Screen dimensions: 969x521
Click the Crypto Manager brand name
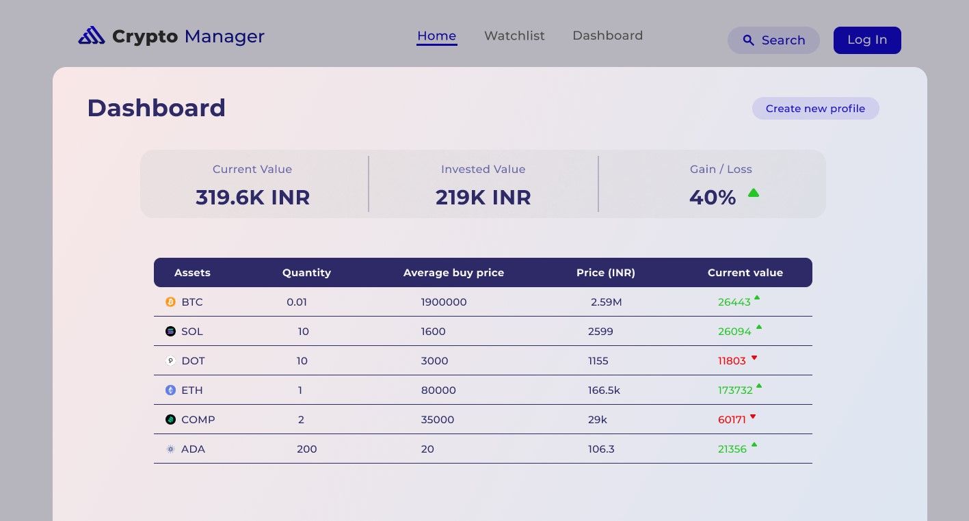point(188,36)
